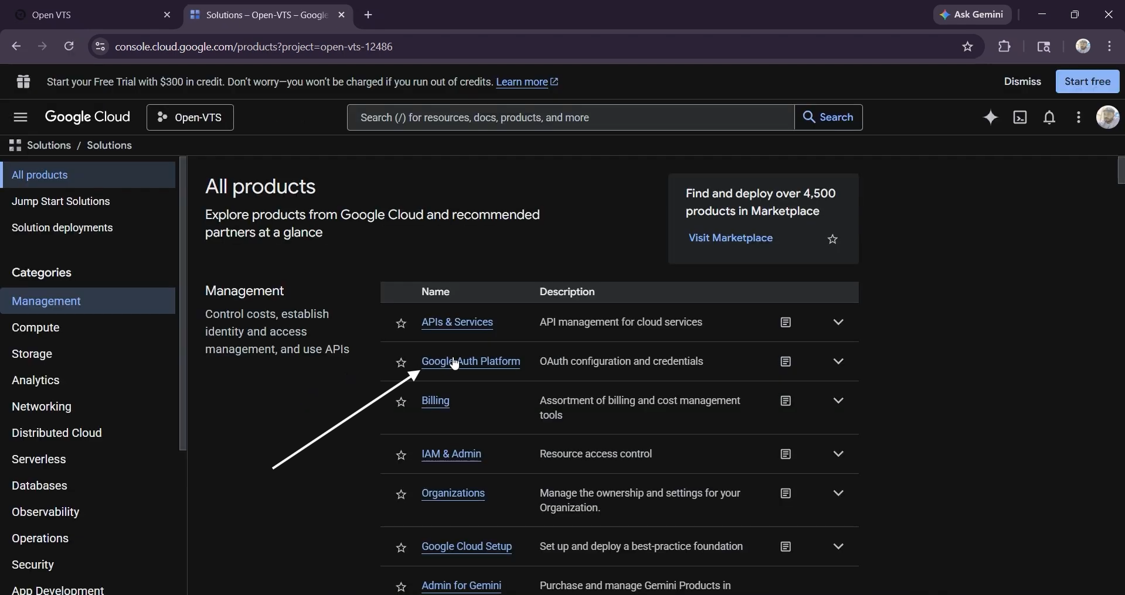Viewport: 1125px width, 595px height.
Task: Open the Open-VTS project picker
Action: [190, 118]
